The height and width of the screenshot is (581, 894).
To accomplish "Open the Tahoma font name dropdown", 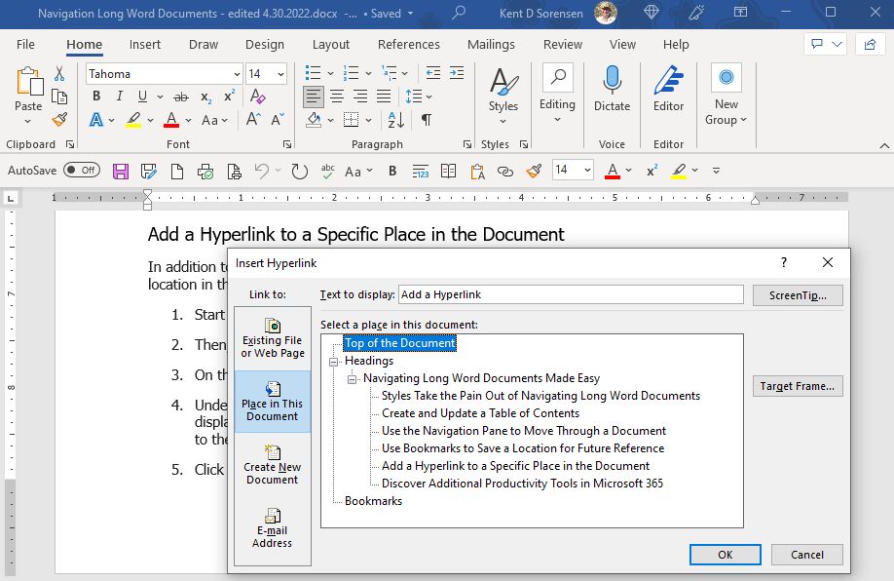I will pyautogui.click(x=237, y=74).
